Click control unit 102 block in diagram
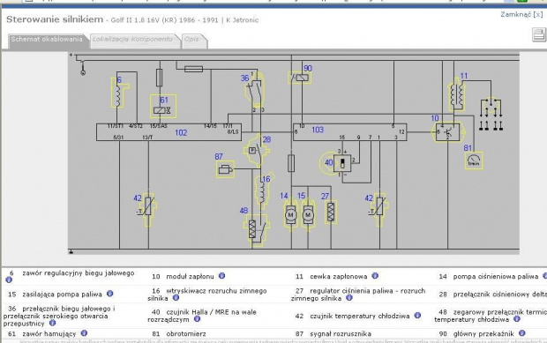The height and width of the screenshot is (343, 547). 169,132
